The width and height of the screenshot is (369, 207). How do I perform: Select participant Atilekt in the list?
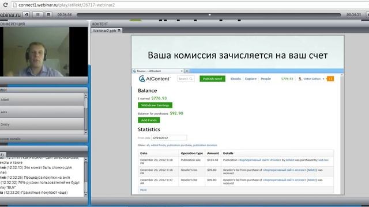[x=42, y=99]
